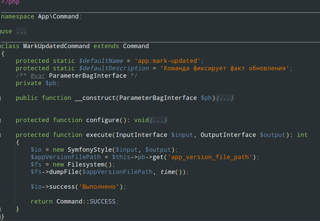Click the fold marker beside configure method

coord(1,120)
